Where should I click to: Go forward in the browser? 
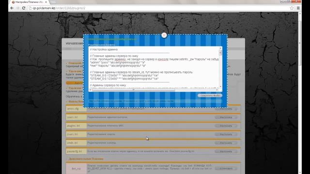[17, 8]
